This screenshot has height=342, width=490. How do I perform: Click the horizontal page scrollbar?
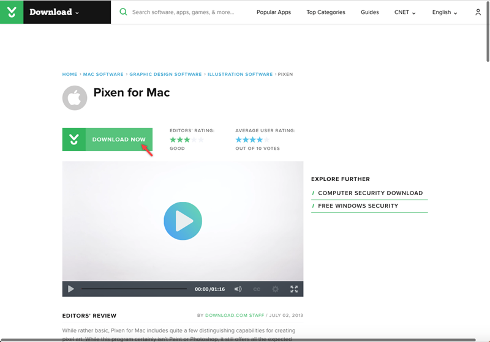238,340
